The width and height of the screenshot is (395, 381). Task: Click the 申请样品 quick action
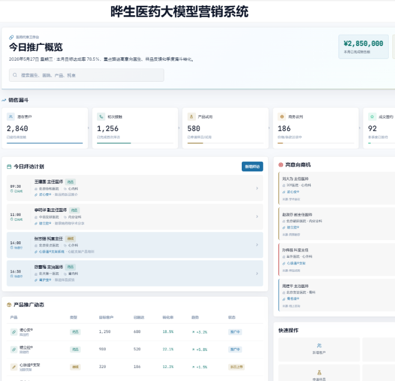(x=319, y=373)
